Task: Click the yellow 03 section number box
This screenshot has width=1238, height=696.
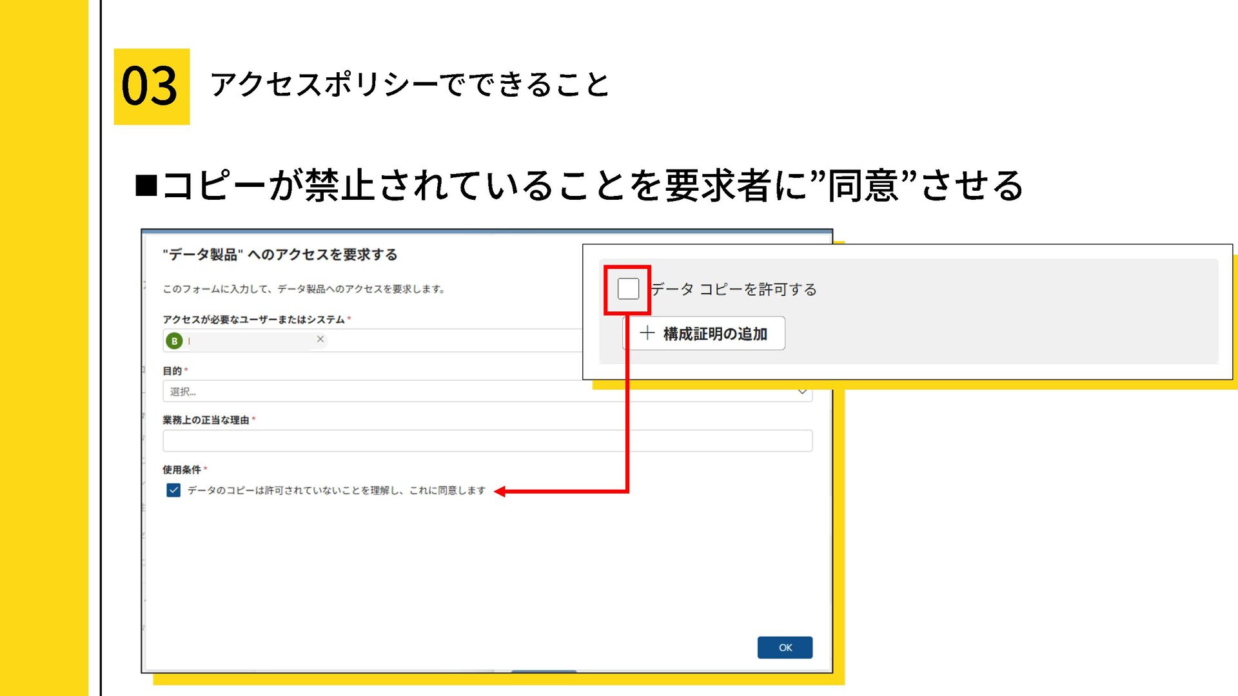Action: pyautogui.click(x=152, y=86)
